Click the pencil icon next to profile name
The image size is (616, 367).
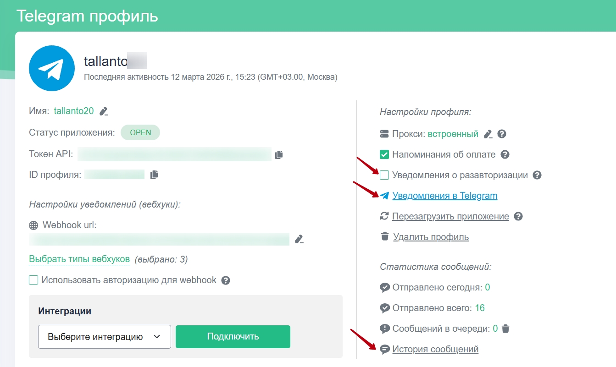point(104,111)
